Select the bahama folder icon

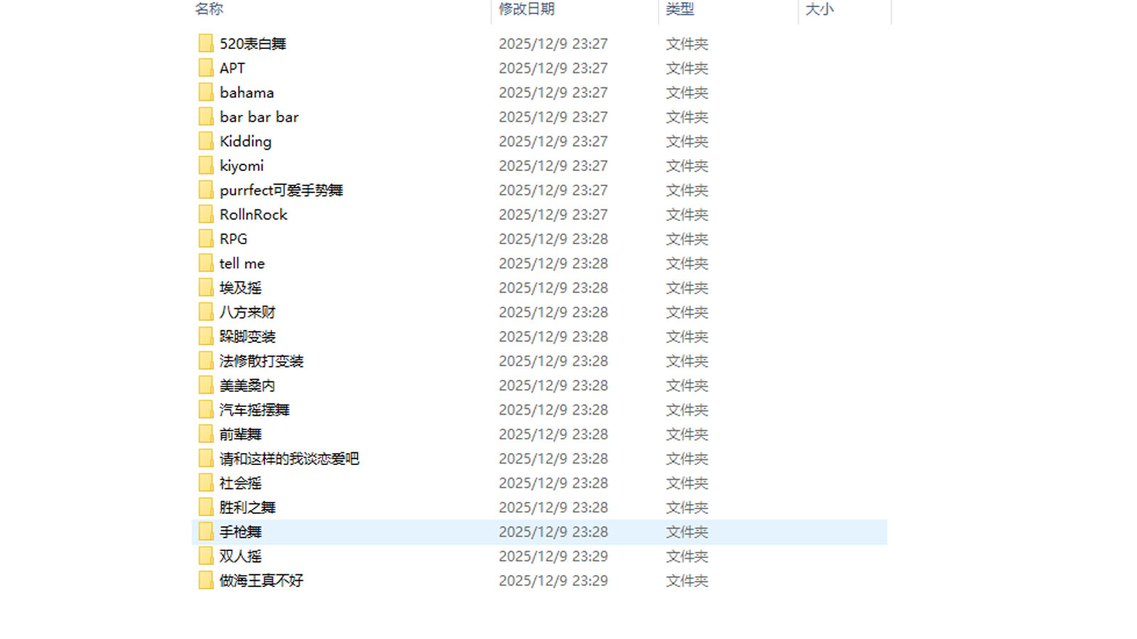point(205,92)
